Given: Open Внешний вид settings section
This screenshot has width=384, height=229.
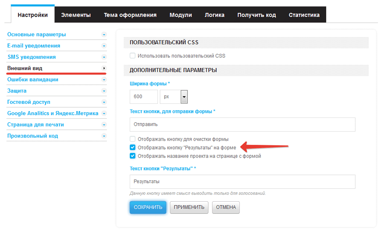Looking at the screenshot, I should coord(25,68).
